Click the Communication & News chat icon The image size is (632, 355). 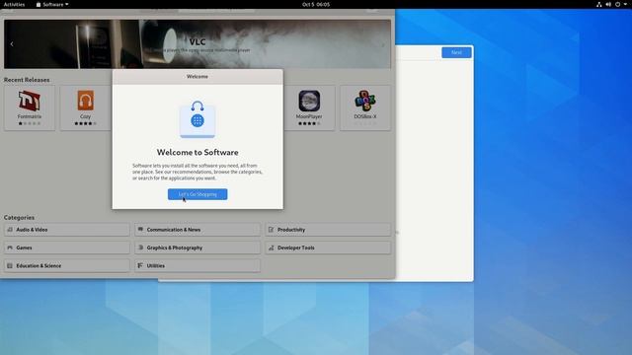(140, 230)
